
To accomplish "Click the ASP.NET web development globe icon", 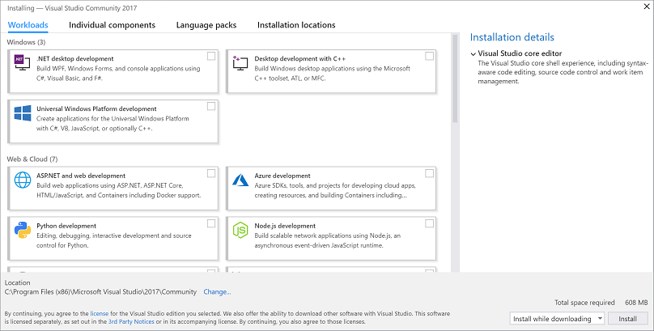I will [x=22, y=180].
